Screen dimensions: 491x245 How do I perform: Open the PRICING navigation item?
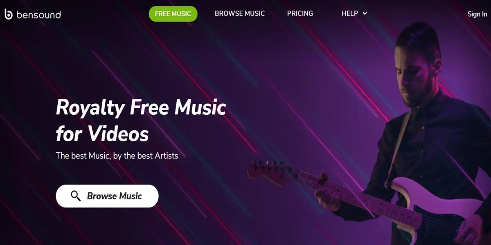pos(300,13)
